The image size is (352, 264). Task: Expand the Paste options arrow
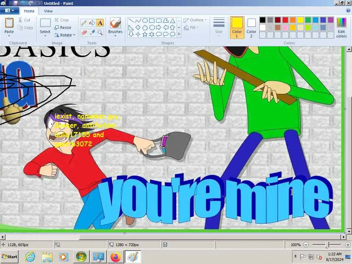click(9, 36)
